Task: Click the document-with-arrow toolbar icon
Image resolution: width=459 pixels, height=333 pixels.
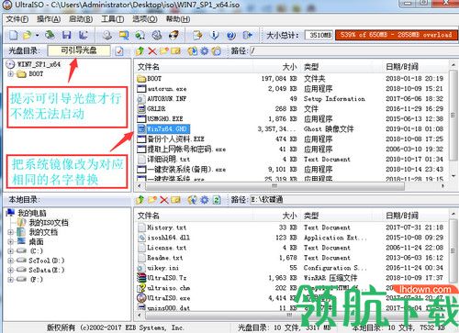Action: (197, 35)
